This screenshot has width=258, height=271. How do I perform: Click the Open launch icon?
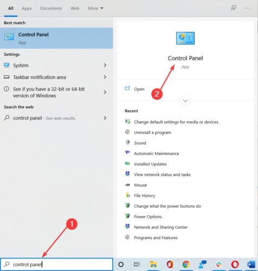pos(127,88)
